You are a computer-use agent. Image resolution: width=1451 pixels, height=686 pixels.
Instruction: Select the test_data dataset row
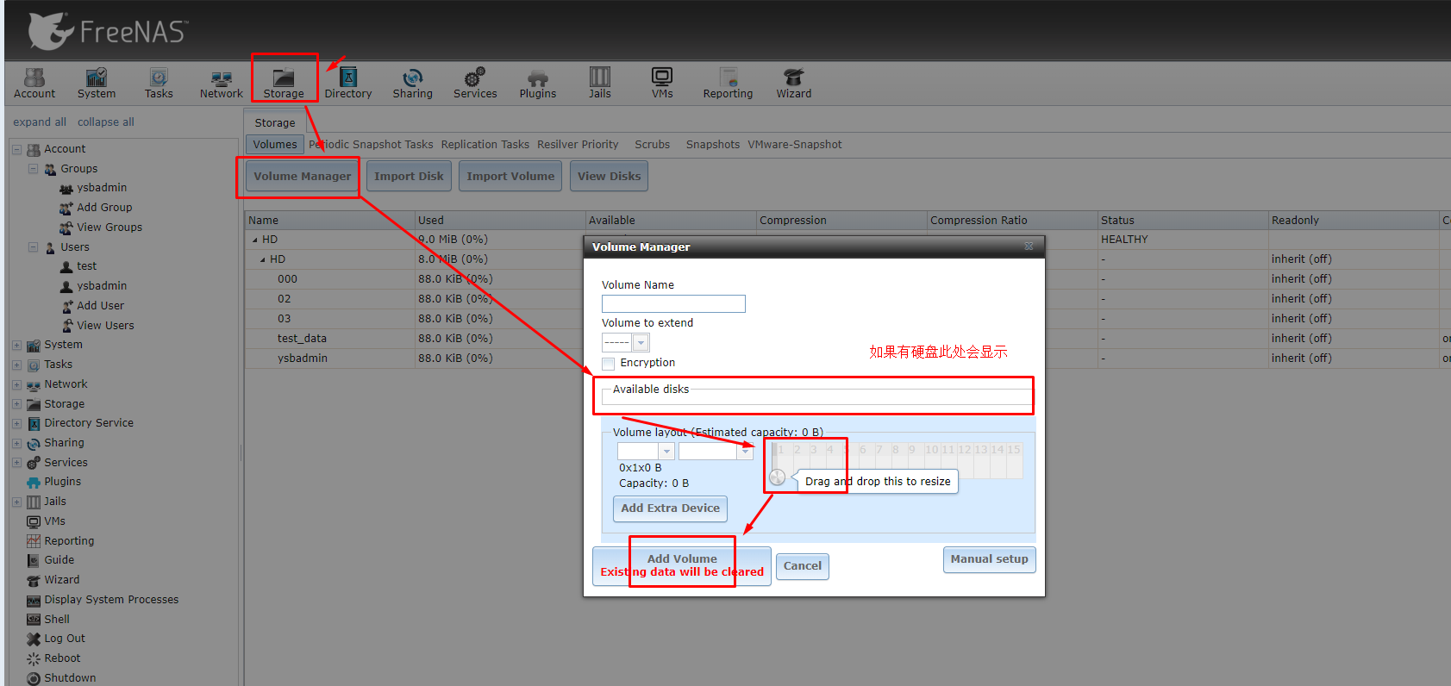847,339
